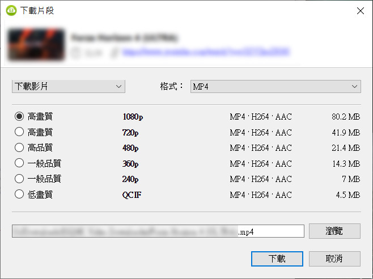The image size is (373, 279).
Task: Open the 下載影片 dropdown
Action: [69, 86]
